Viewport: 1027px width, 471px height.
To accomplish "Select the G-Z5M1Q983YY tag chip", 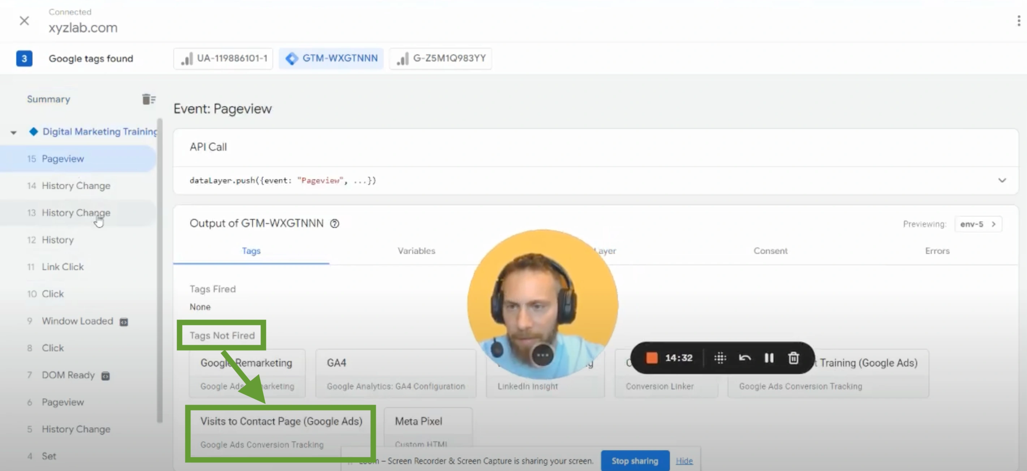I will pyautogui.click(x=441, y=58).
